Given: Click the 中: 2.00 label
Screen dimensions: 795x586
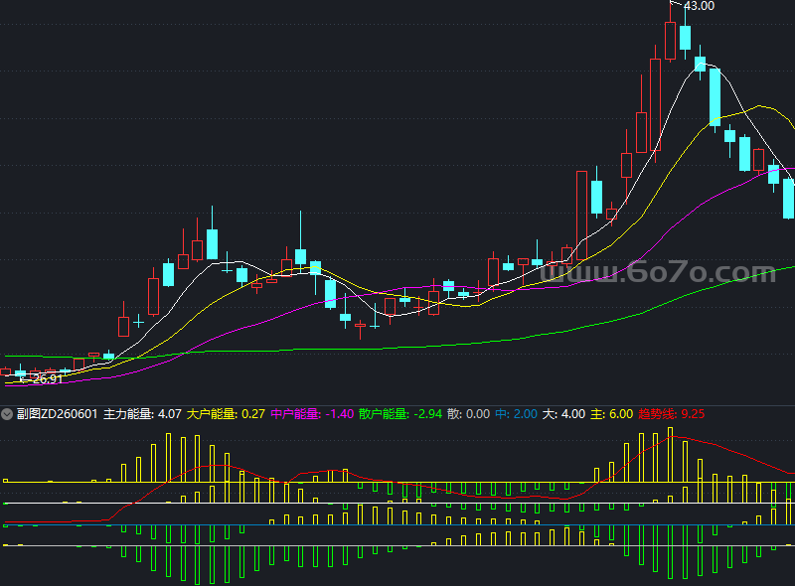Looking at the screenshot, I should pyautogui.click(x=516, y=414).
